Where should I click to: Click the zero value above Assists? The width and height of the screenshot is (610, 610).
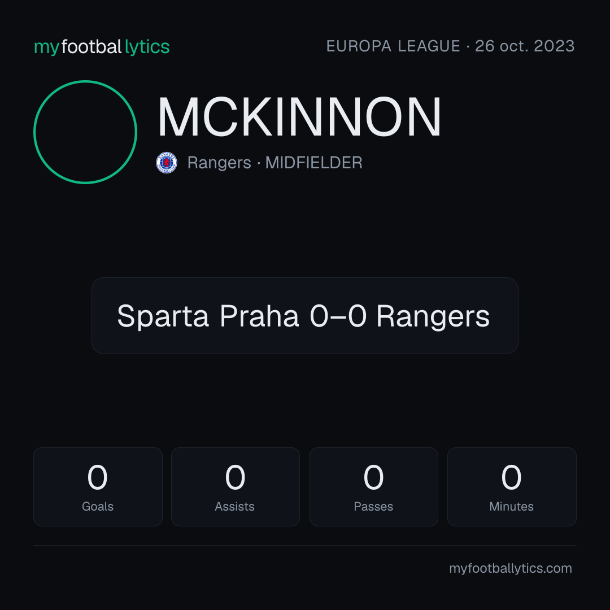click(235, 477)
